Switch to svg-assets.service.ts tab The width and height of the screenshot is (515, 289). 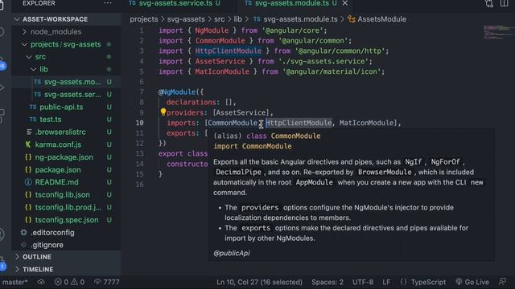pos(175,3)
